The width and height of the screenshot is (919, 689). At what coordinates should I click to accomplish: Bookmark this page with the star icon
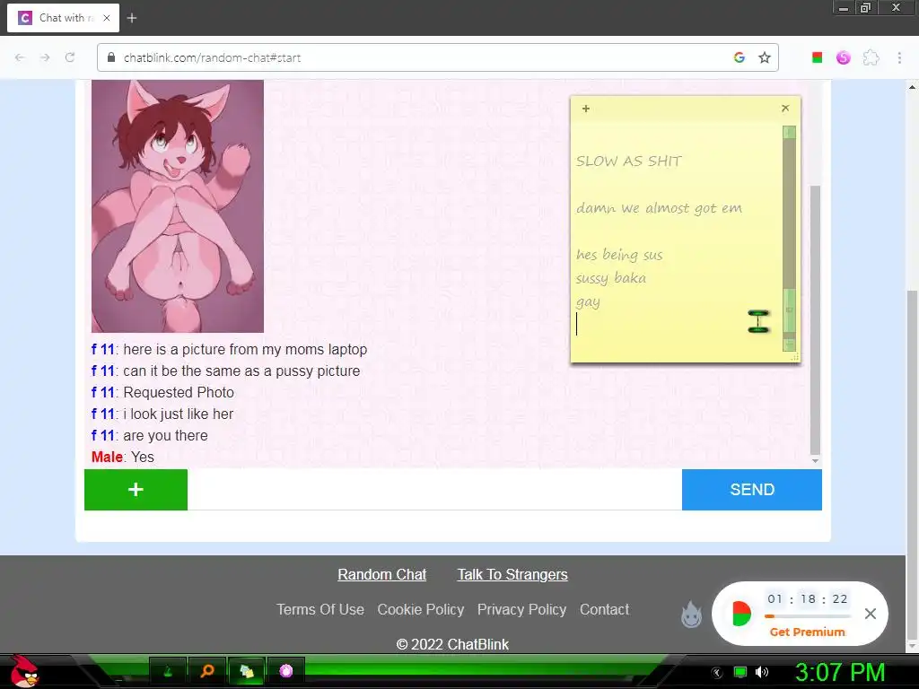click(765, 57)
